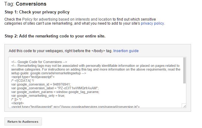Click the google_conversion_label line

tap(55, 88)
